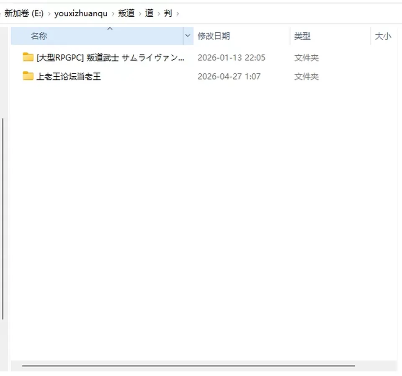402x376 pixels.
Task: Navigate to 新加卷 (E:) in the address bar
Action: coord(24,13)
